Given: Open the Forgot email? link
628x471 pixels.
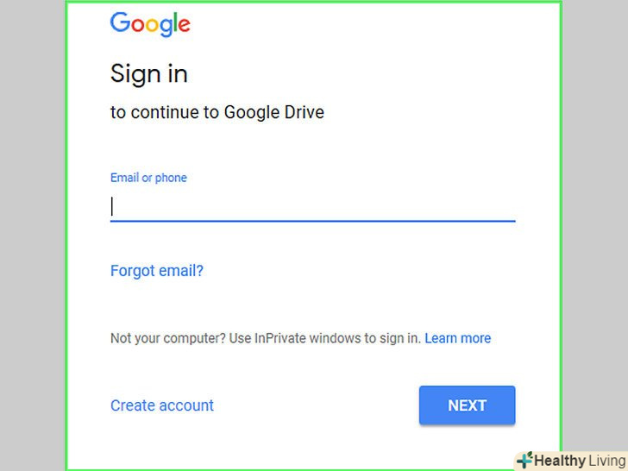Looking at the screenshot, I should tap(157, 271).
